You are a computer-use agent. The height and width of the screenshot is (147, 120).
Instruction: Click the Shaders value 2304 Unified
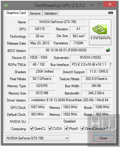pos(45,71)
